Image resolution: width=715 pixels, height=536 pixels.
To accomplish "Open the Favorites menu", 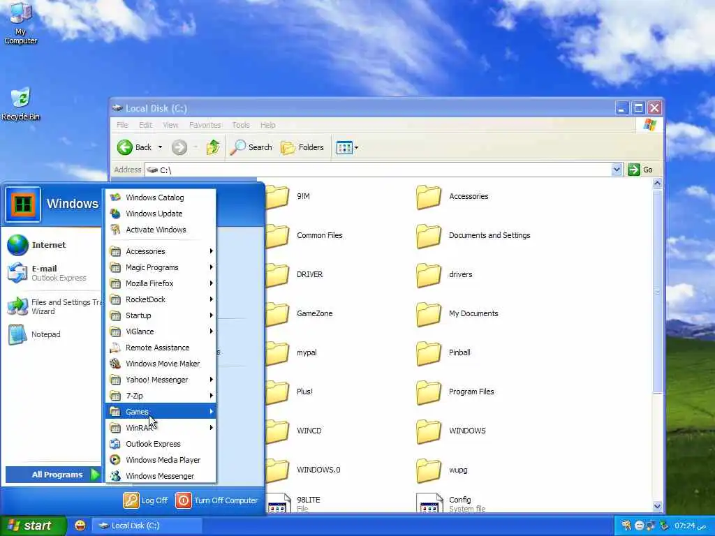I will tap(205, 125).
